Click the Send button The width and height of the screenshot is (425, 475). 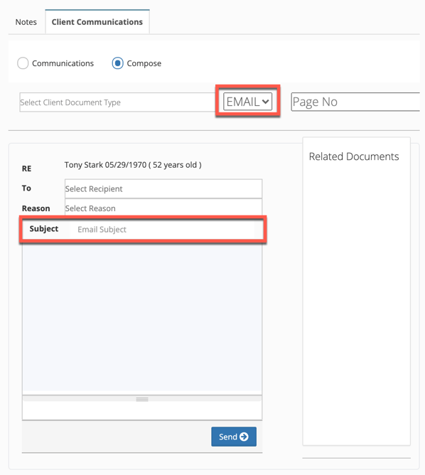[x=234, y=437]
